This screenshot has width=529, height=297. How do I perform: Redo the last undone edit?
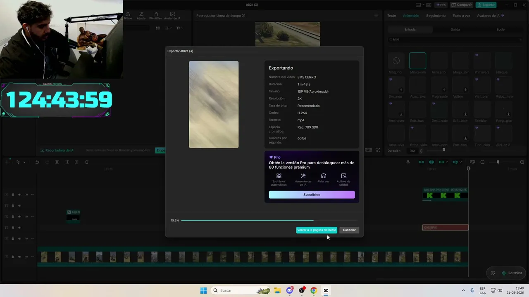47,162
